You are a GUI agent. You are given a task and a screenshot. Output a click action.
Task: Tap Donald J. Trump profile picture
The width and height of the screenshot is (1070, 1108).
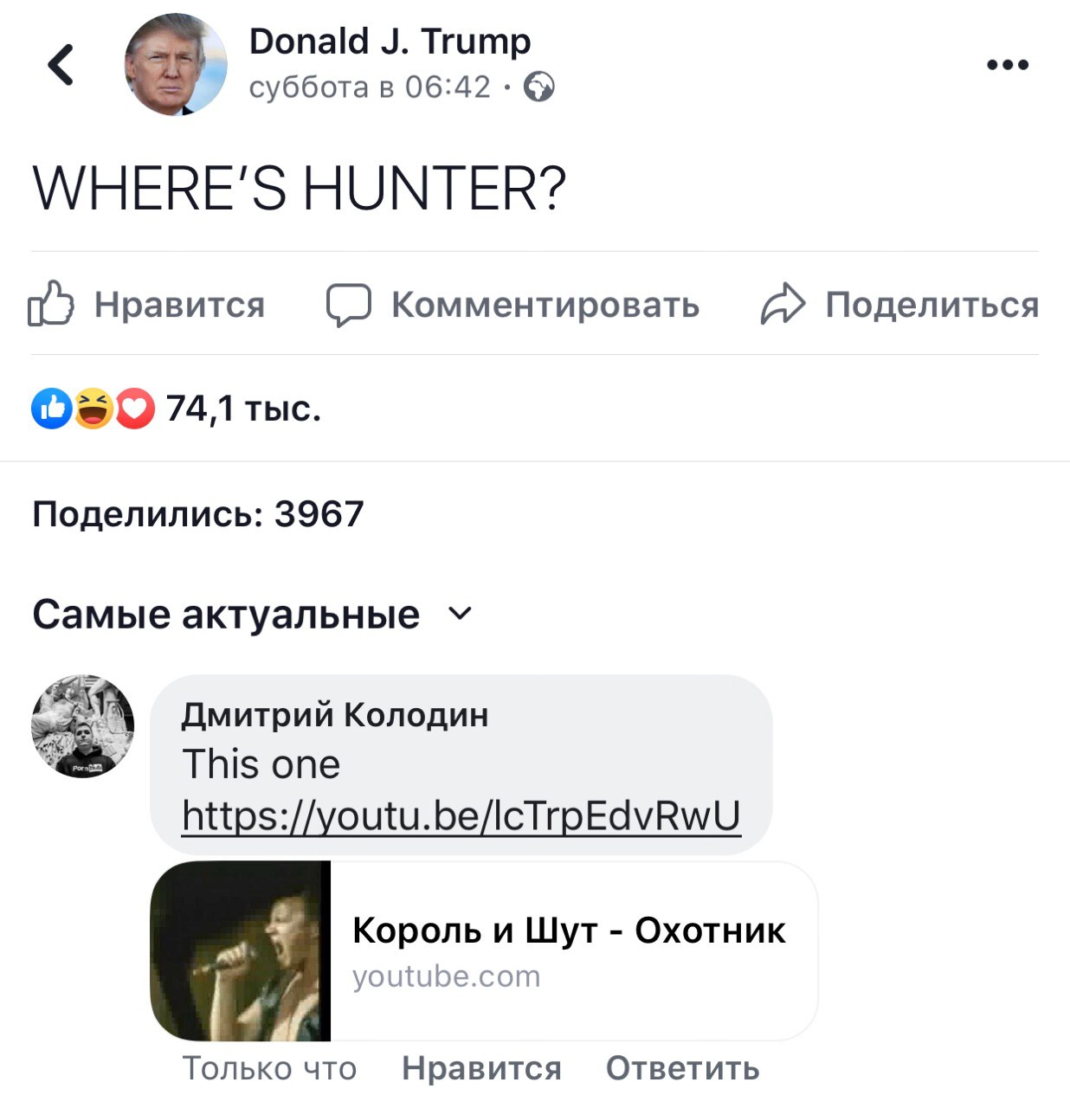tap(176, 65)
